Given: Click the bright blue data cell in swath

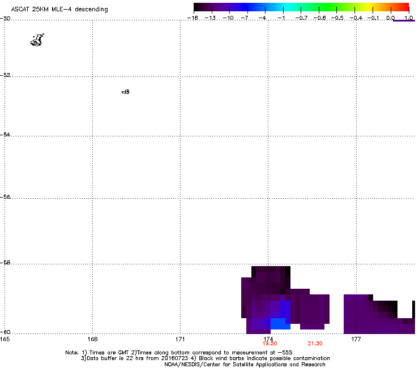Looking at the screenshot, I should pyautogui.click(x=280, y=323).
